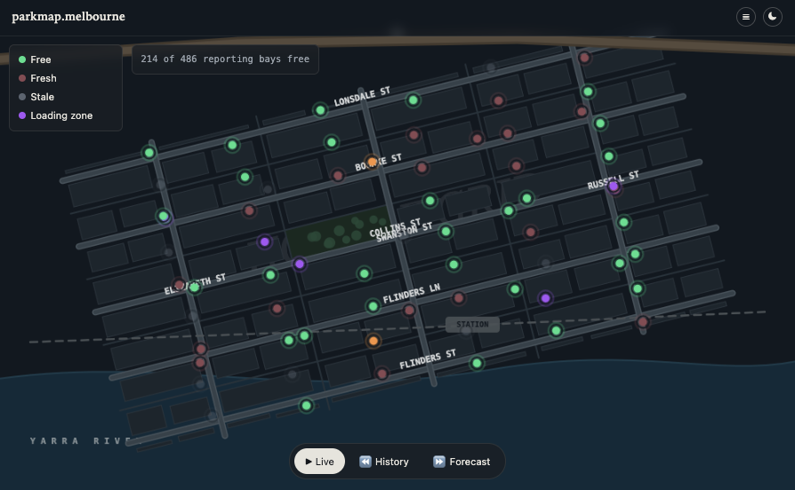The width and height of the screenshot is (795, 490).
Task: Select the red marker at Russell St's northern end
Action: 584,58
